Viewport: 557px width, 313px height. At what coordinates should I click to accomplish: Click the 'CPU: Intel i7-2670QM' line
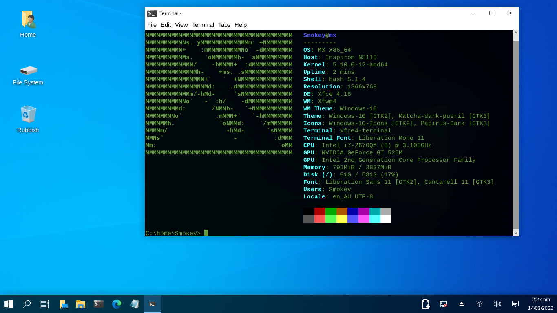click(367, 145)
